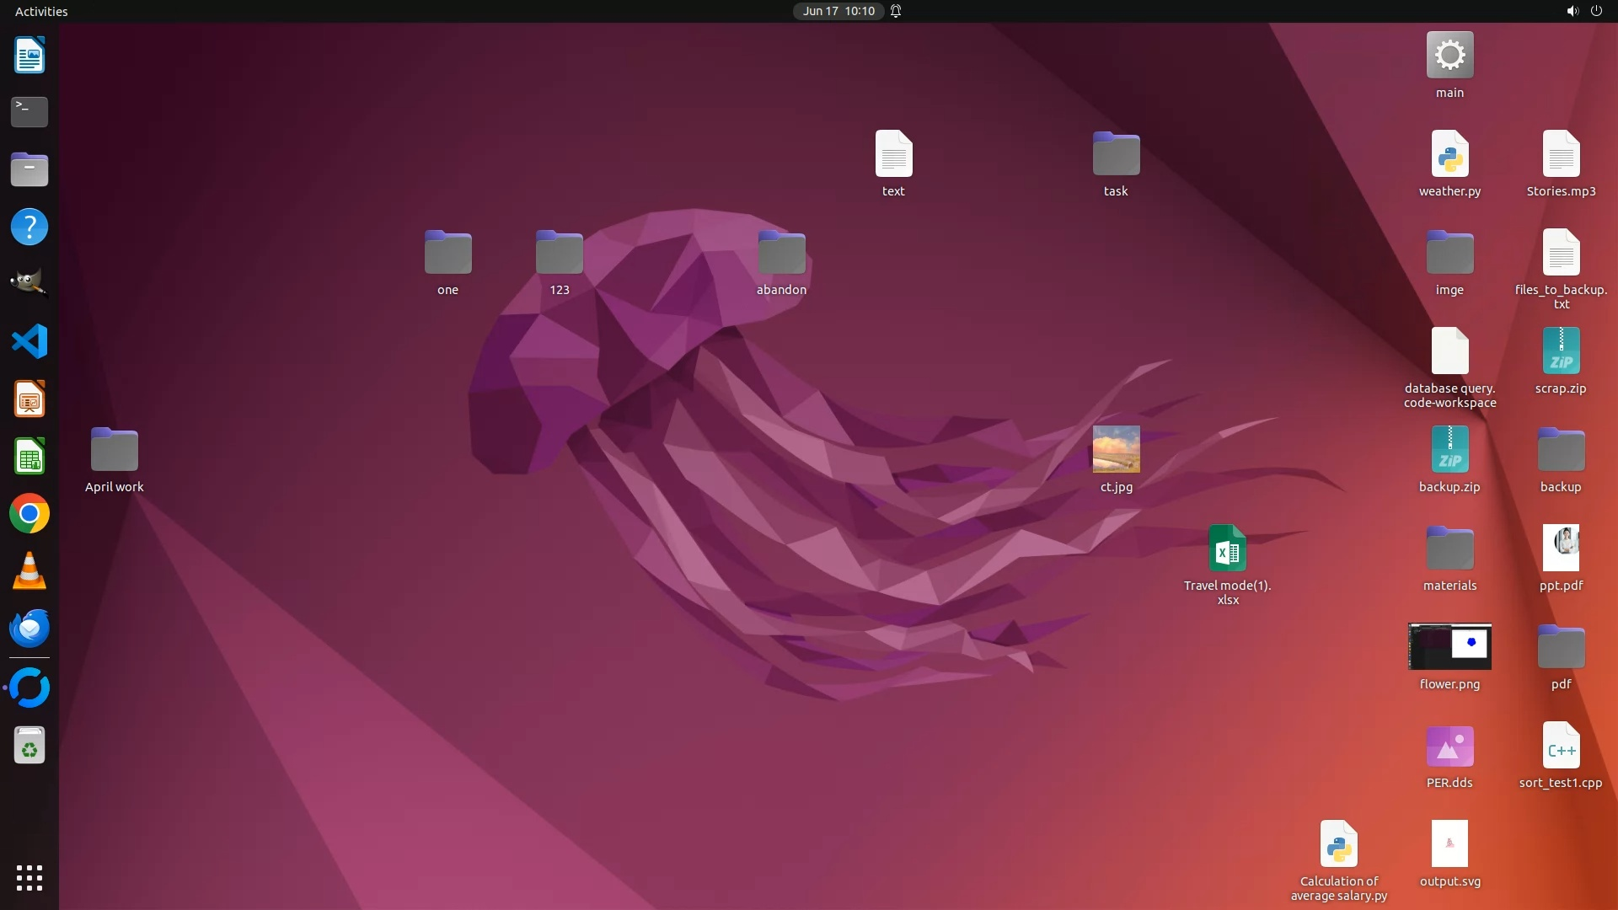Select the Travel mode(1).xlsx file
Viewport: 1618px width, 910px height.
tap(1227, 549)
